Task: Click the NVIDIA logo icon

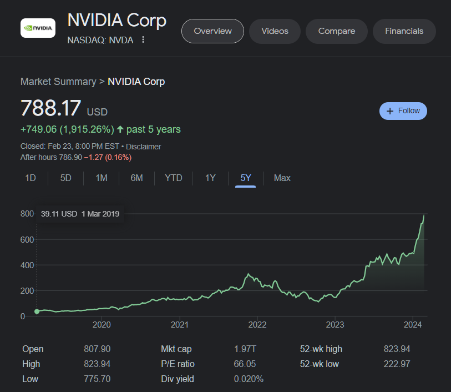Action: click(38, 28)
